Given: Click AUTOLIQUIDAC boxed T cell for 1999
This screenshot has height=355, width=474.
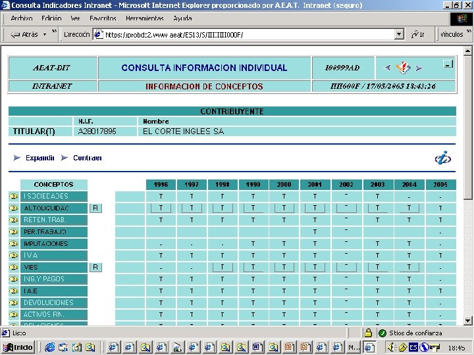Looking at the screenshot, I should pos(253,208).
